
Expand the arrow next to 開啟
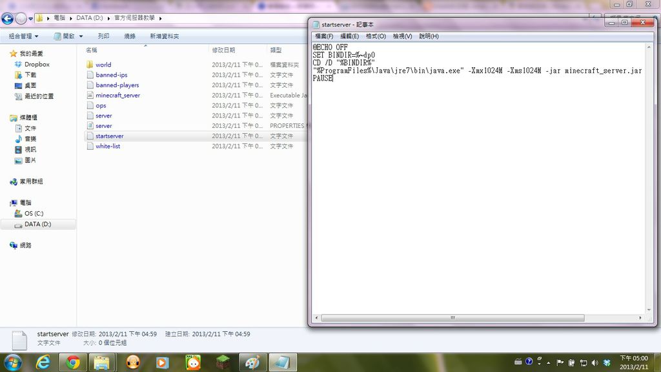(x=81, y=36)
